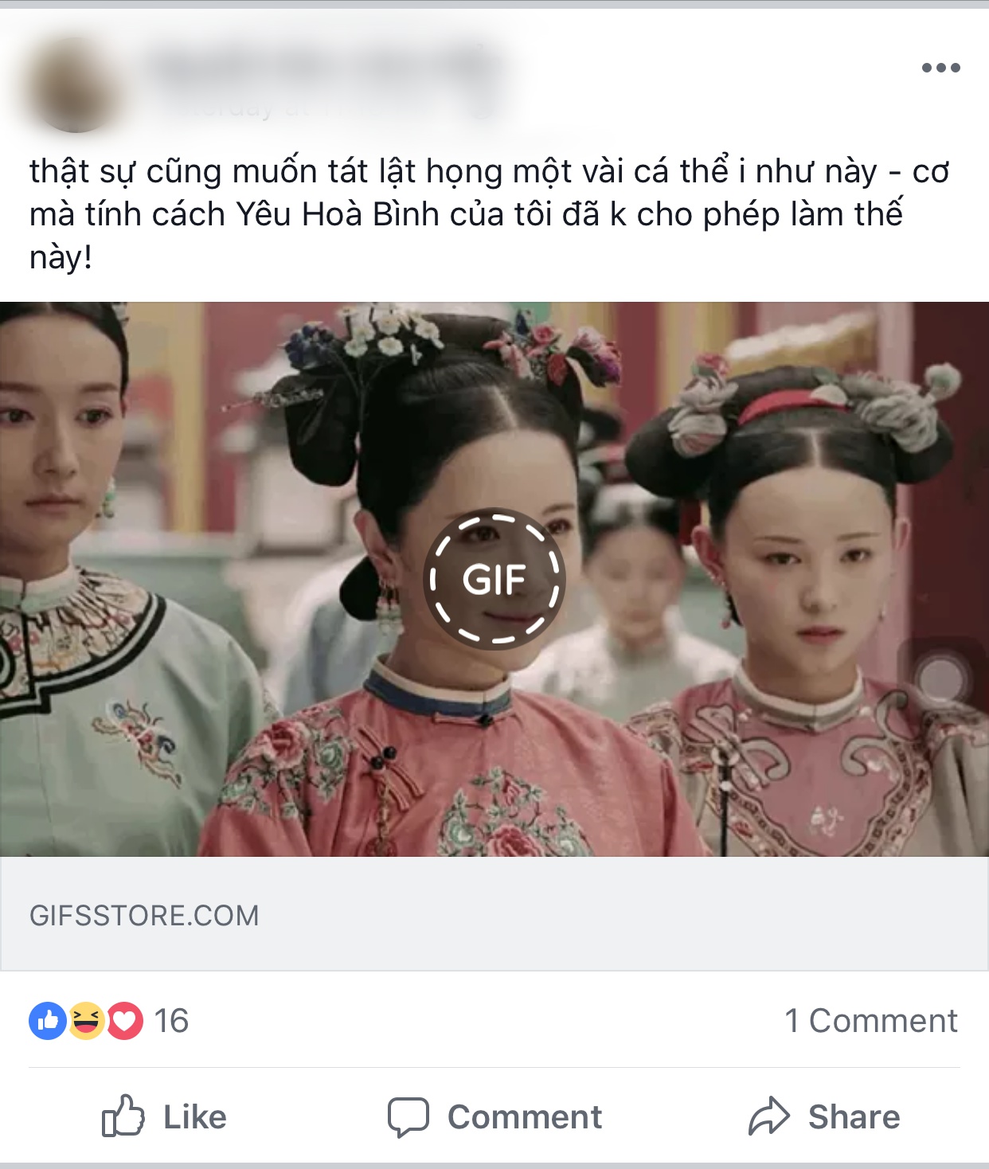The image size is (989, 1169).
Task: Tap the Share button label
Action: click(854, 1117)
